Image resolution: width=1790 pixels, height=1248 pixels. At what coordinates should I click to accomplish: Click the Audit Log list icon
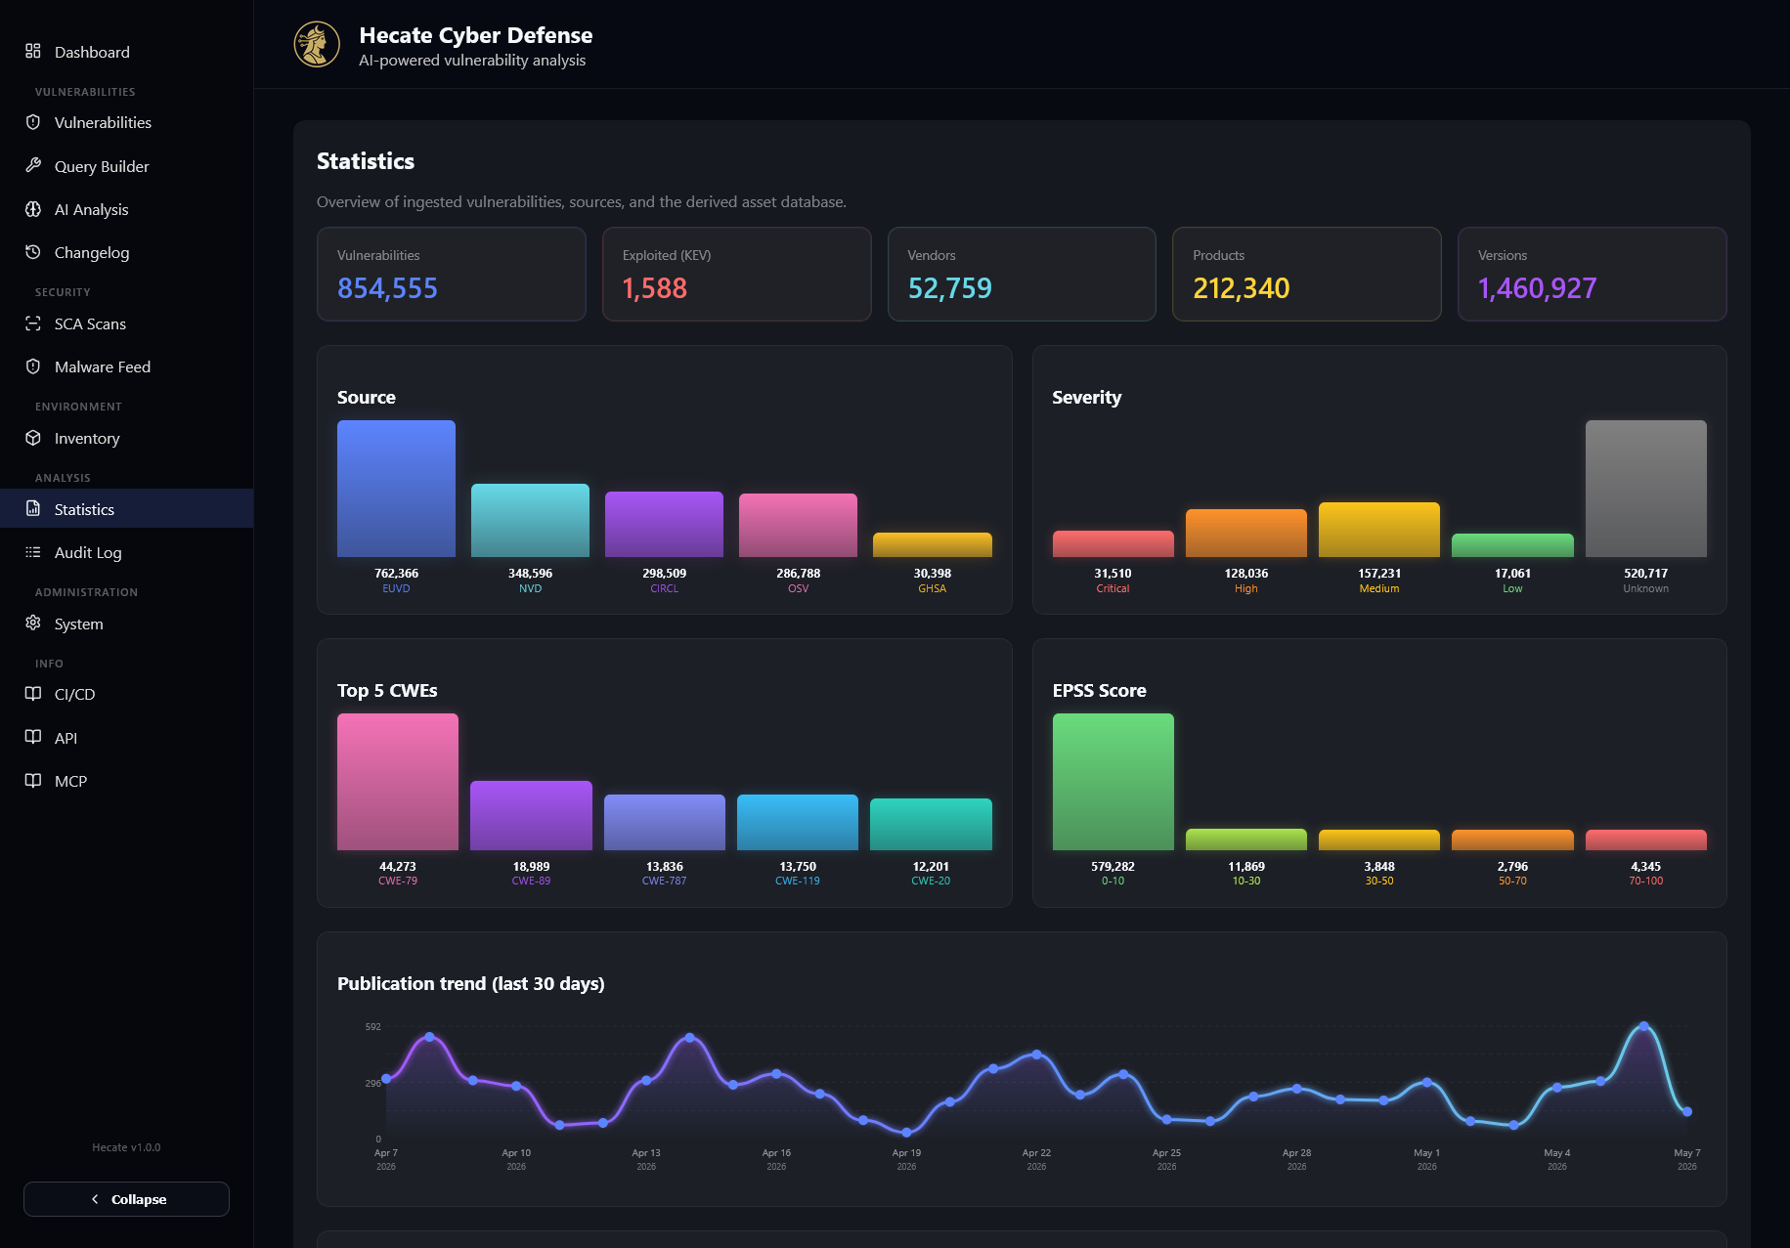click(33, 552)
